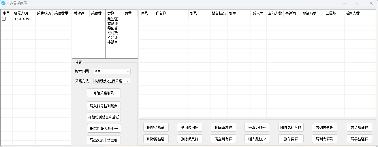This screenshot has width=378, height=147.
Task: Select 非禁言 category row
Action: [x=112, y=42]
